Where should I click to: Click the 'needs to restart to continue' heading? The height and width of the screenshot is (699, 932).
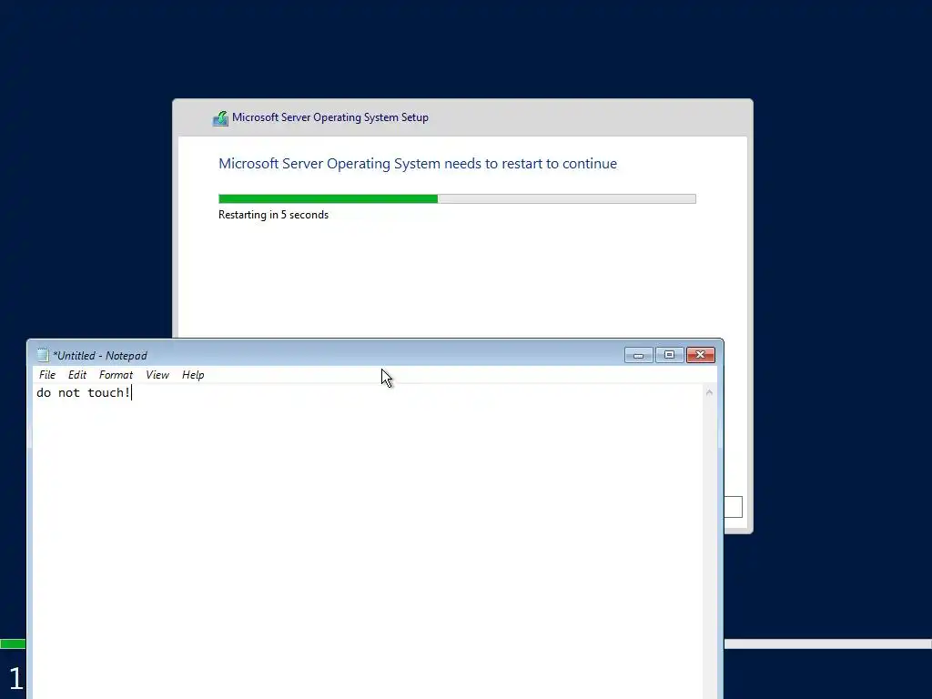pos(418,164)
